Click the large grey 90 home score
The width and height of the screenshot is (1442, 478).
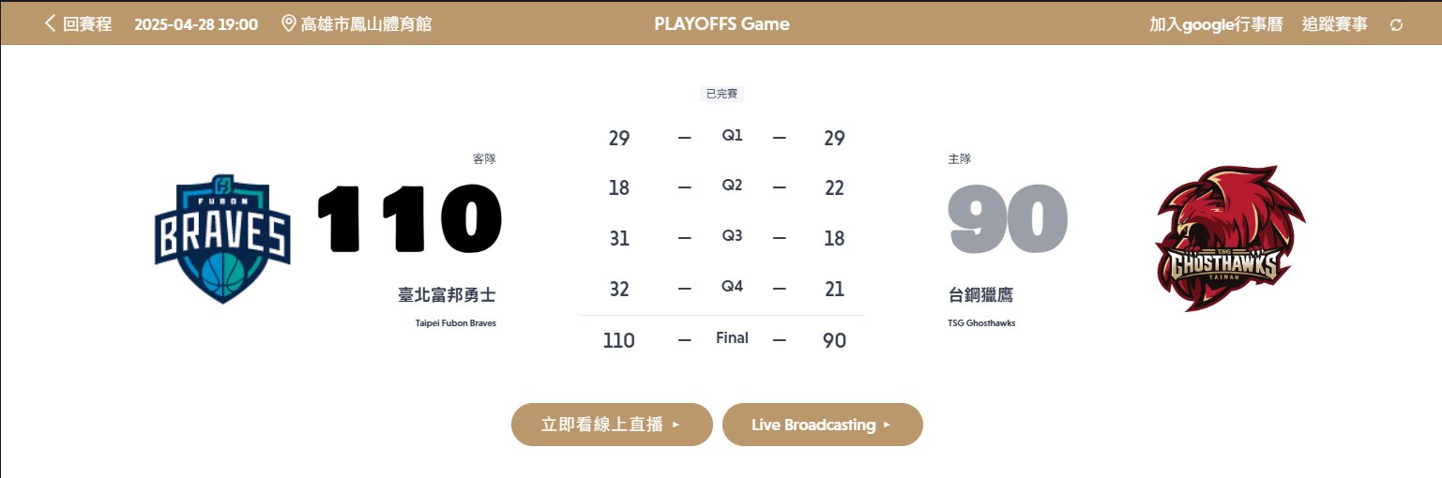click(1008, 220)
